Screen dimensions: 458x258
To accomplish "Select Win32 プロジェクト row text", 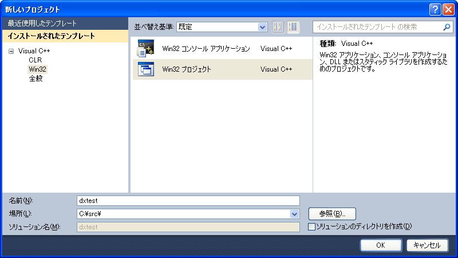I will [187, 69].
